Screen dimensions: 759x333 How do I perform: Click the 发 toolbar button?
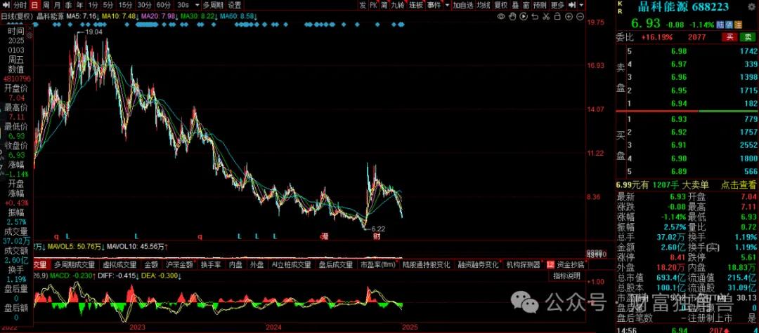(x=363, y=6)
